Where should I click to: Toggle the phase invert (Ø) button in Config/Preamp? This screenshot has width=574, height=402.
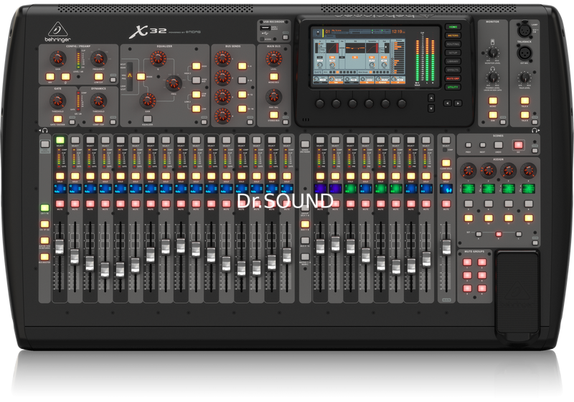(x=65, y=77)
